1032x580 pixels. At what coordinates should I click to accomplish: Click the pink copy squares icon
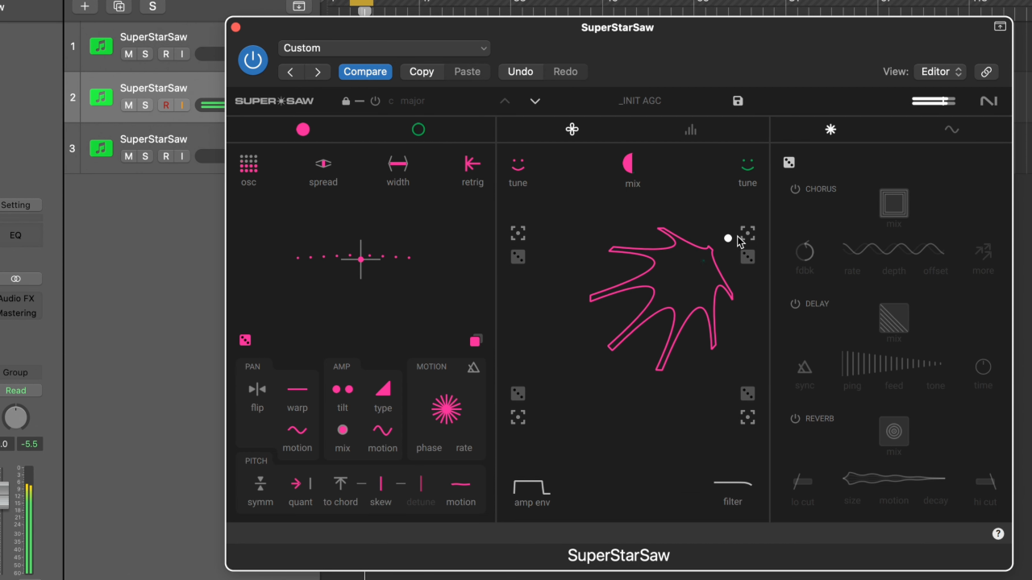click(x=476, y=341)
